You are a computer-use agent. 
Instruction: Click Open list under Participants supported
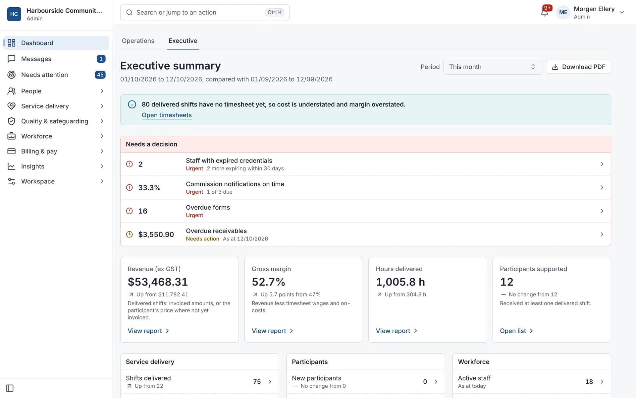click(x=516, y=331)
